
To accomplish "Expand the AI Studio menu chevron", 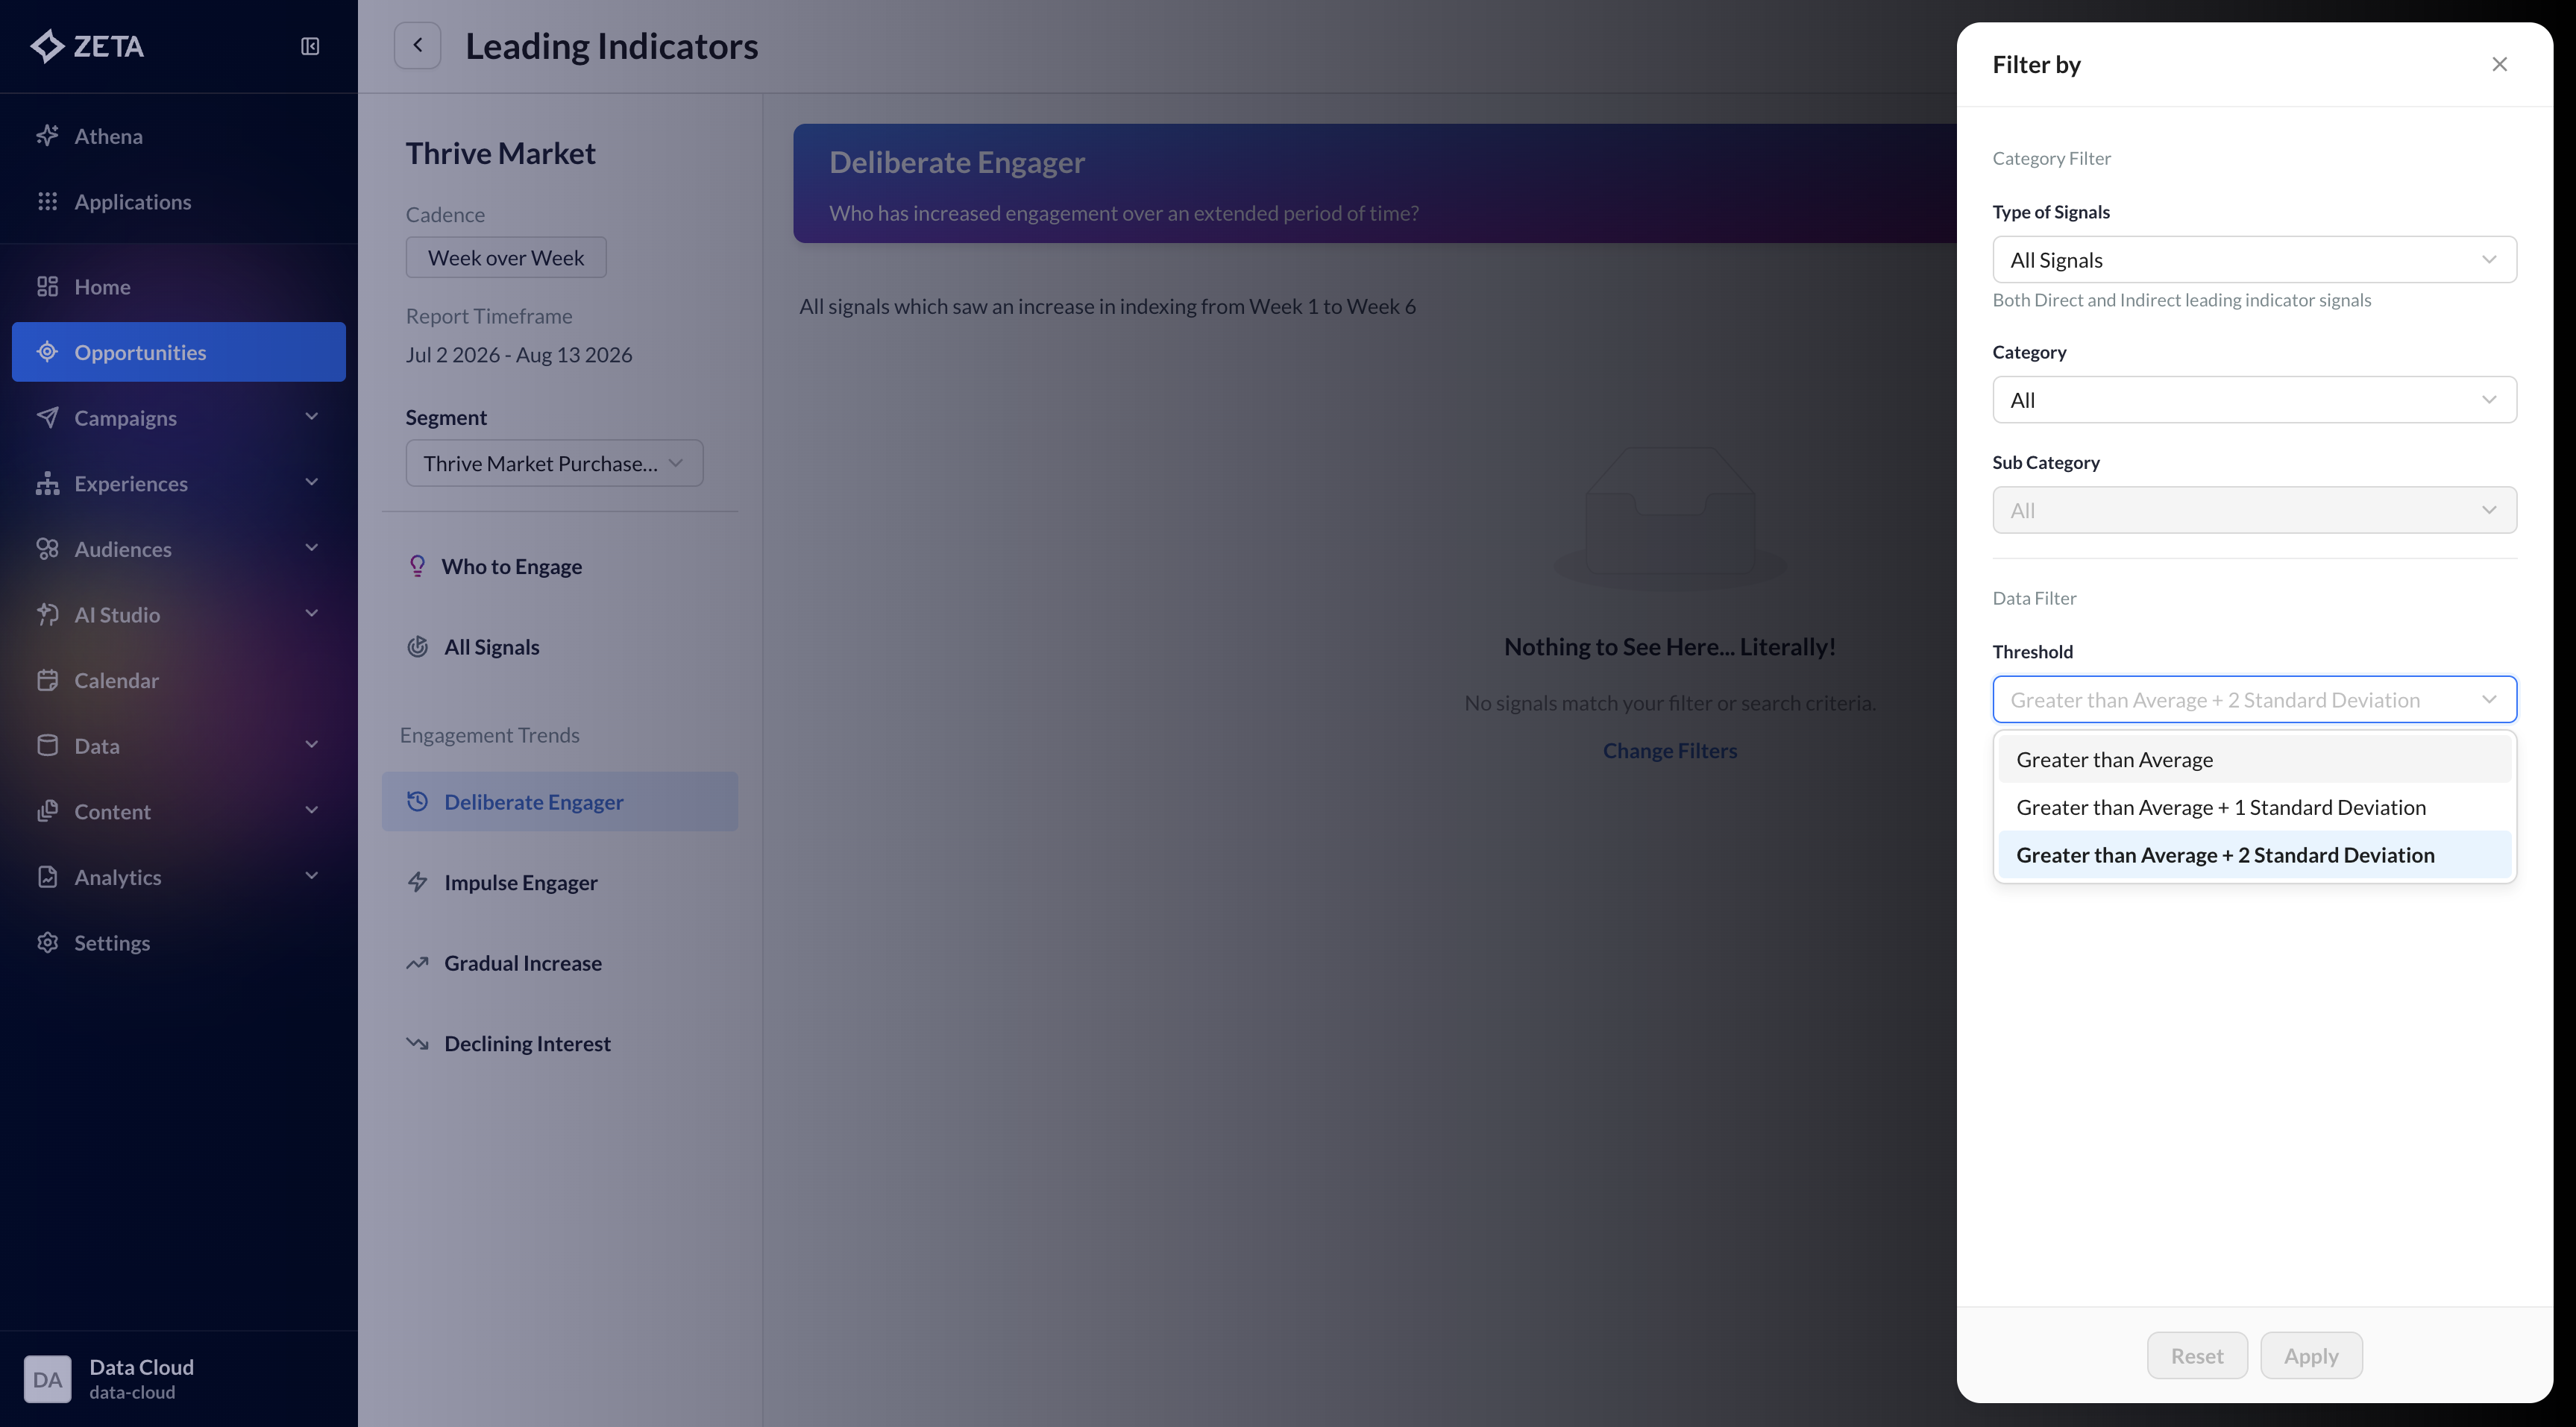I will [x=311, y=613].
